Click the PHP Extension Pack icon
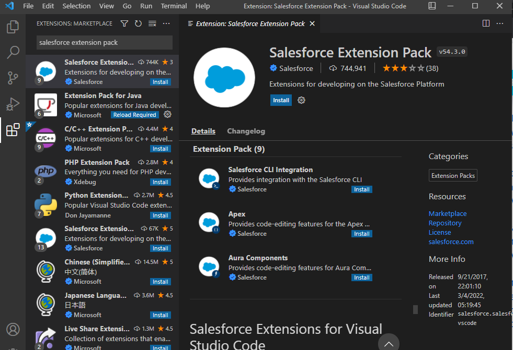Screen dimensions: 513x350 (45, 171)
